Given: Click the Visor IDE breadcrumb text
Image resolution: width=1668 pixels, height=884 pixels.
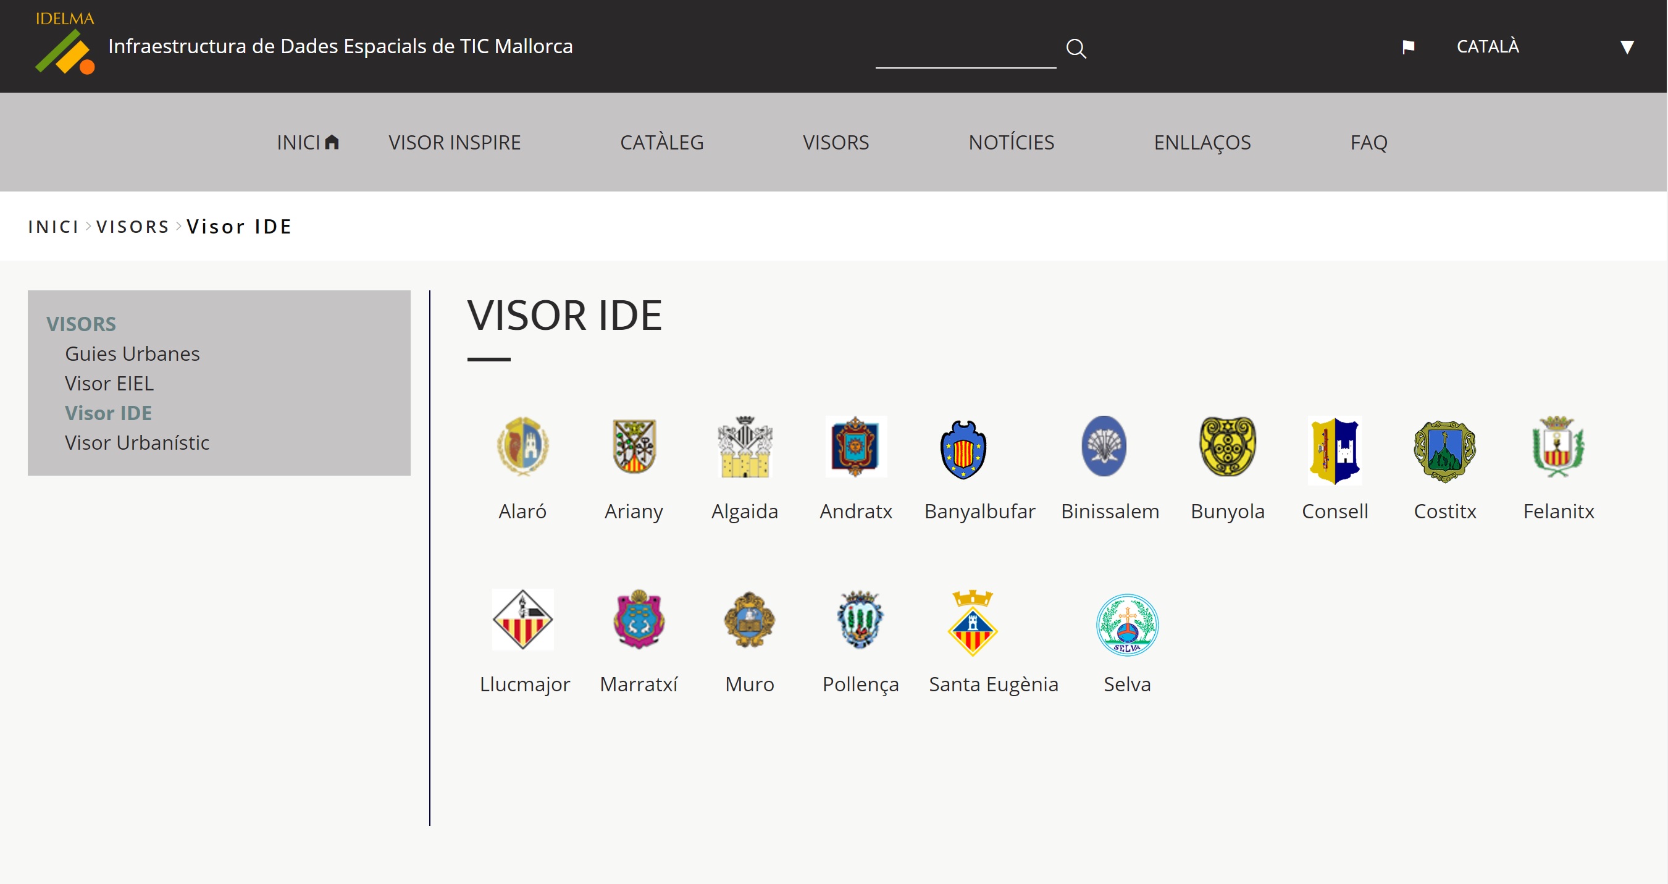Looking at the screenshot, I should tap(239, 227).
